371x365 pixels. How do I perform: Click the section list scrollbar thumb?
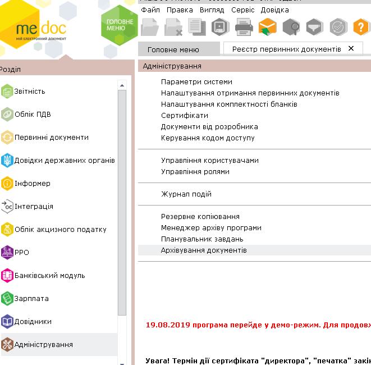click(x=122, y=202)
